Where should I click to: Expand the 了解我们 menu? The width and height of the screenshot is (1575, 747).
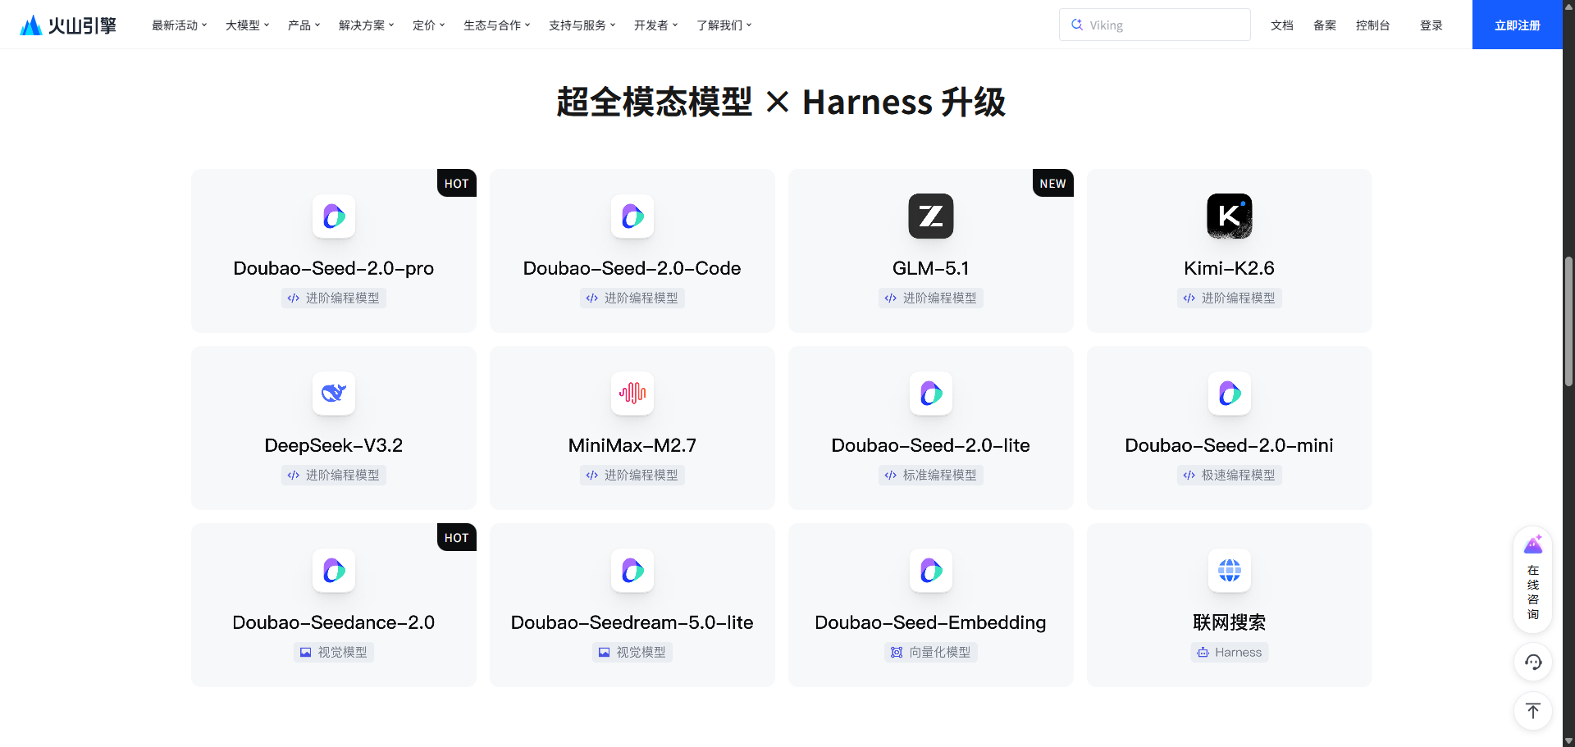coord(724,25)
